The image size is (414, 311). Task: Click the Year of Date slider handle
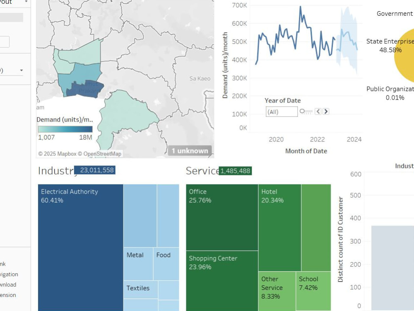click(302, 111)
